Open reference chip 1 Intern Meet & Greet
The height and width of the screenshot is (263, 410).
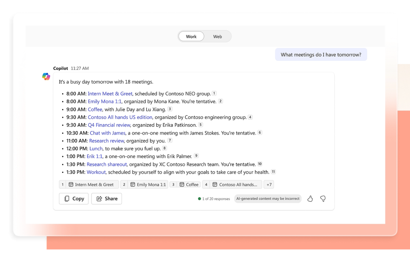[89, 185]
